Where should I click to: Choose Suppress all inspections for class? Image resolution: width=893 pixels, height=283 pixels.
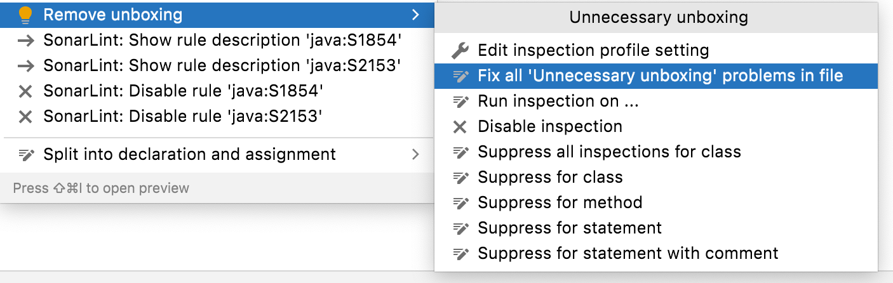(x=656, y=152)
